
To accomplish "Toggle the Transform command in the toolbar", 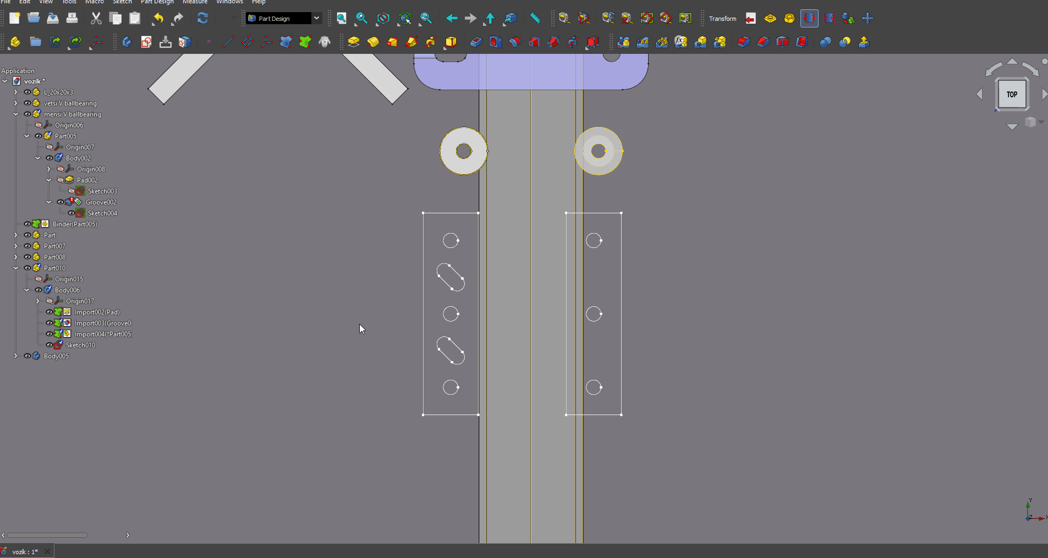I will pyautogui.click(x=722, y=18).
